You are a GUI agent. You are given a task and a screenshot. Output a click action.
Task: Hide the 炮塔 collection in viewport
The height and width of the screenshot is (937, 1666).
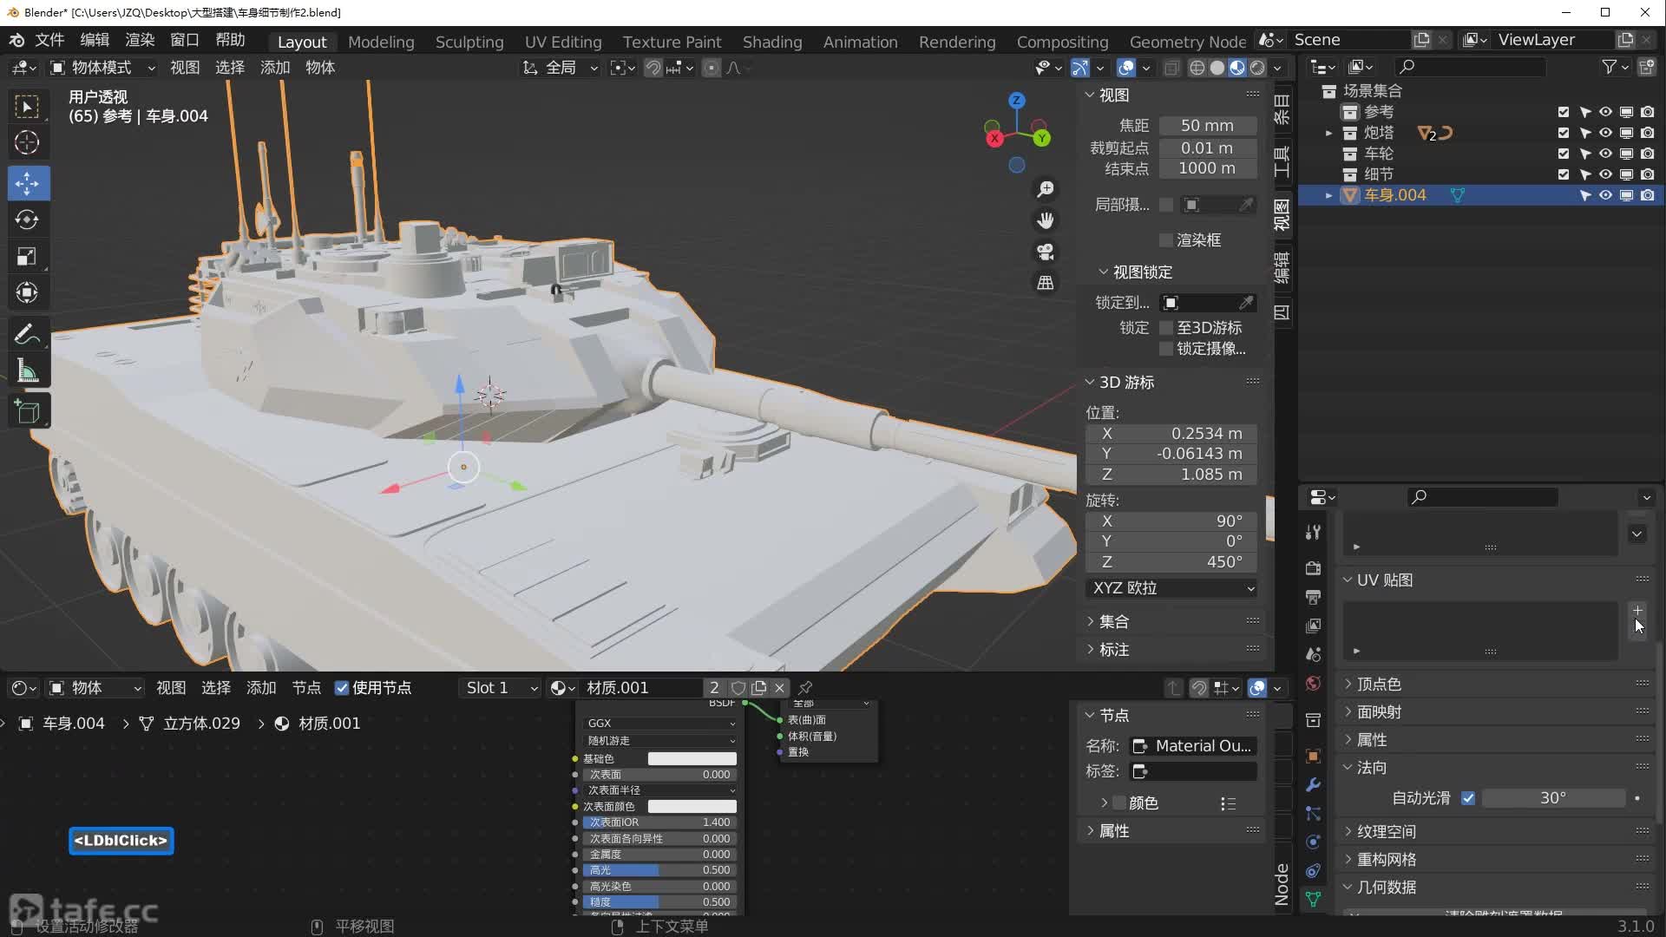pyautogui.click(x=1605, y=133)
